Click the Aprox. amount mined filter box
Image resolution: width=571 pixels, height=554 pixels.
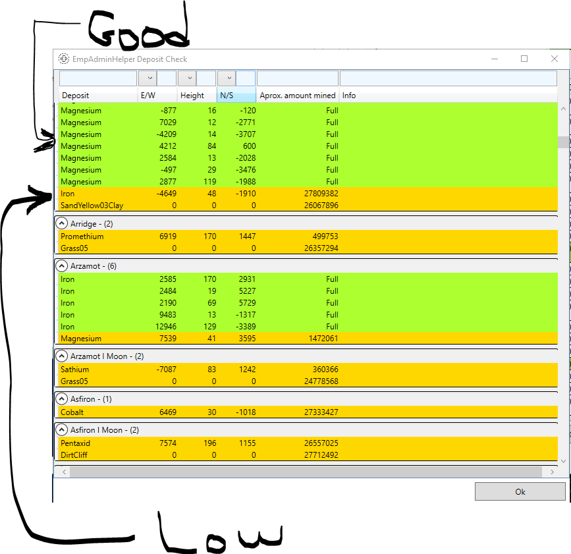[x=297, y=78]
